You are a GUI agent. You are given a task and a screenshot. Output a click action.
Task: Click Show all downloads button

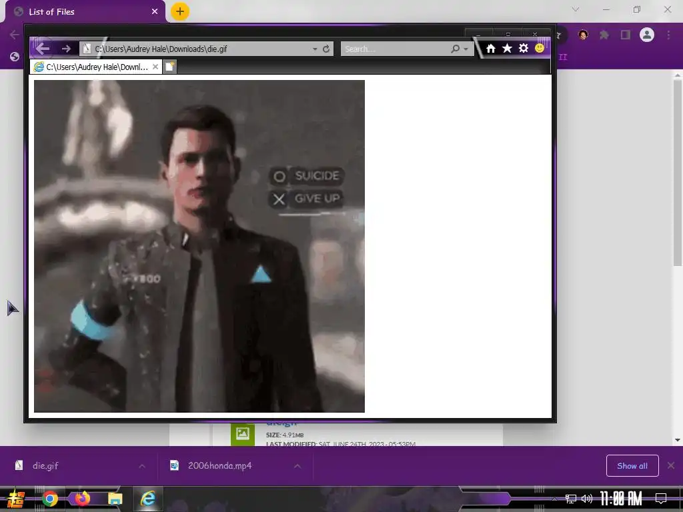coord(632,466)
